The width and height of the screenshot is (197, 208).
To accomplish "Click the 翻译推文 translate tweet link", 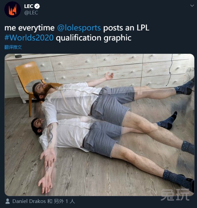I will click(x=13, y=47).
